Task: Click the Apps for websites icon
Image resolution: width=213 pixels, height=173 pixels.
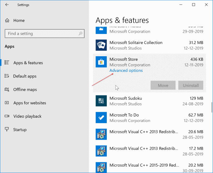Action: tap(7, 103)
